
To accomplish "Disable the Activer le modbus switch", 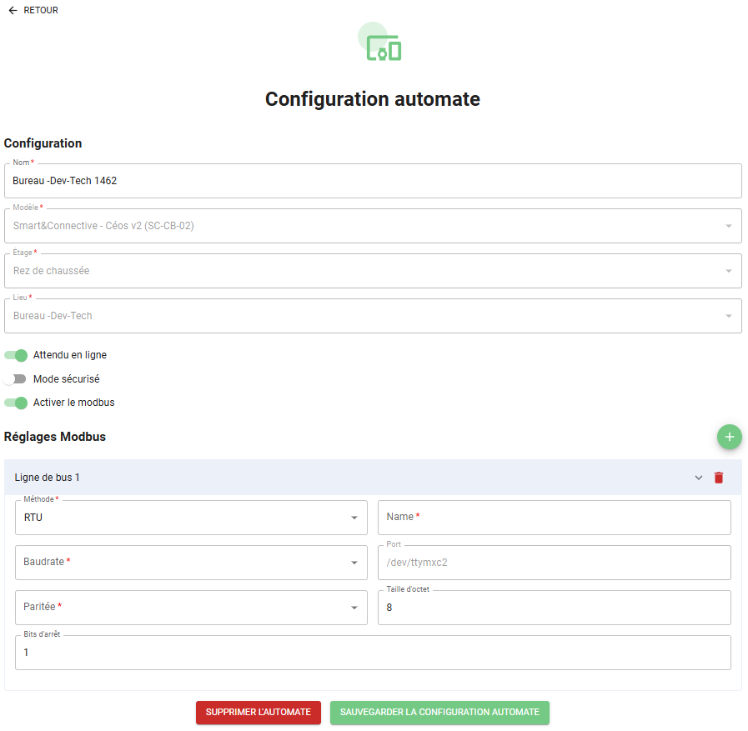I will 16,403.
